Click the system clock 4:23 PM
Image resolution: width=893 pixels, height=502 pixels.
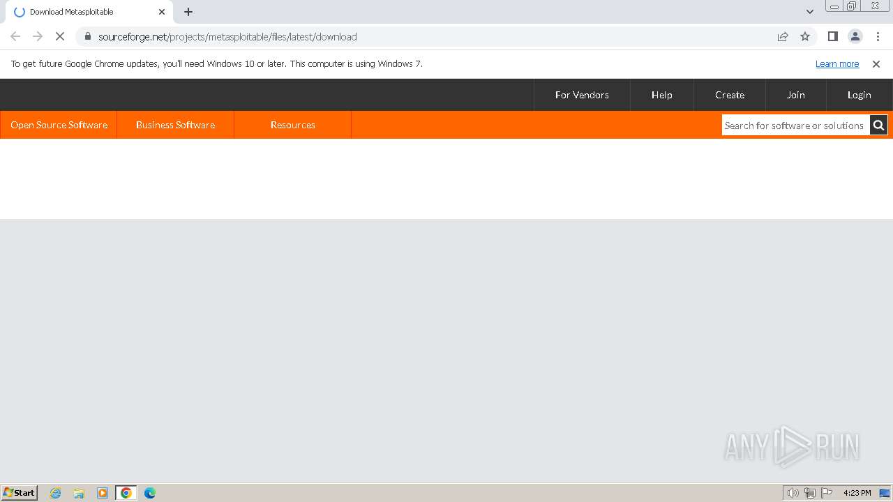[857, 493]
